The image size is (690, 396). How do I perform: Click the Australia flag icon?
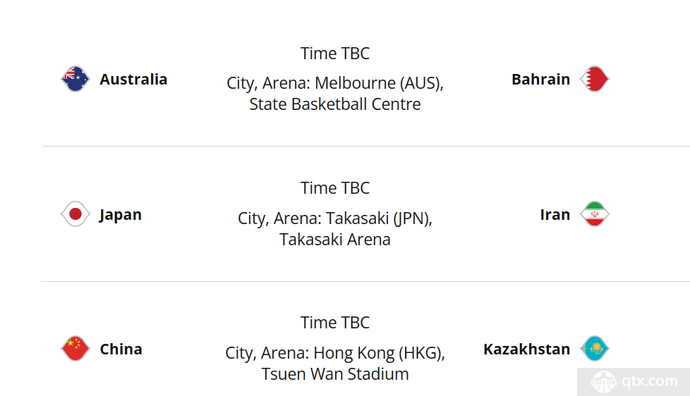(75, 79)
